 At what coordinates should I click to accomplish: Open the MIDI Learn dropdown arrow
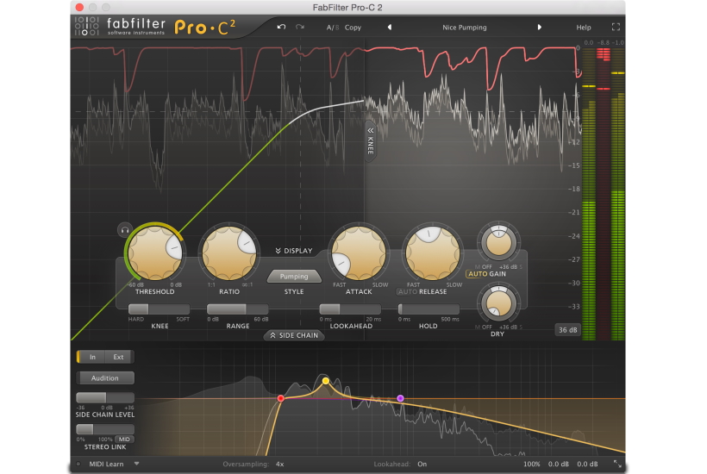[136, 464]
